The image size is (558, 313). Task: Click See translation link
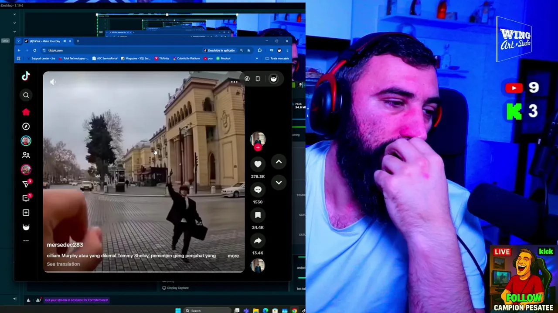point(63,264)
